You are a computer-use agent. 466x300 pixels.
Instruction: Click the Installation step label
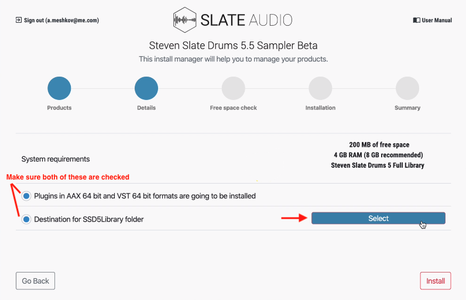pyautogui.click(x=320, y=108)
